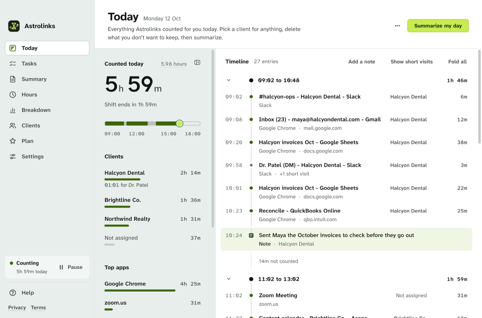
Task: Click Fold all in timeline
Action: click(x=457, y=62)
